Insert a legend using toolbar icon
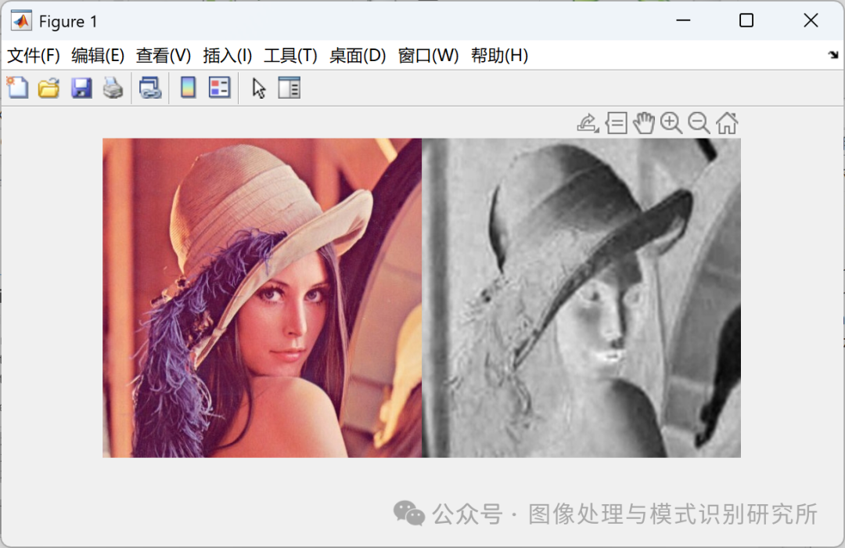845x548 pixels. (x=219, y=88)
